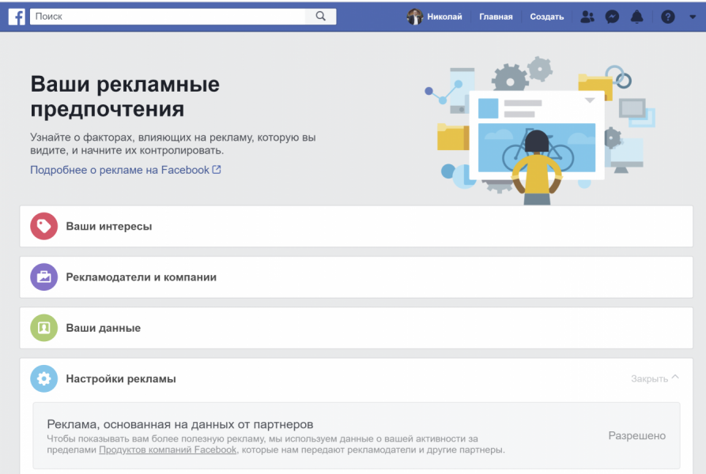Click the blue gear icon for Настройки рекламы
706x474 pixels.
point(43,378)
